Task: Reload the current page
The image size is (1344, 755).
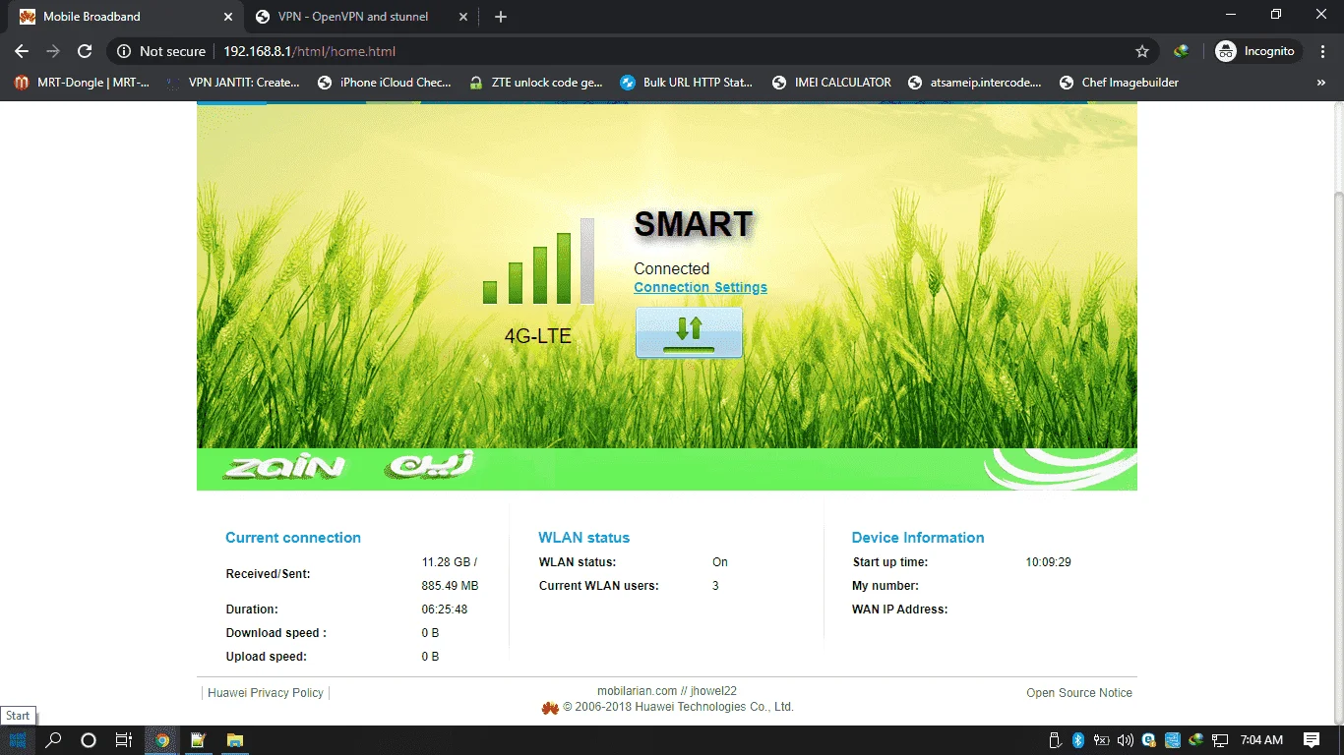Action: [85, 51]
